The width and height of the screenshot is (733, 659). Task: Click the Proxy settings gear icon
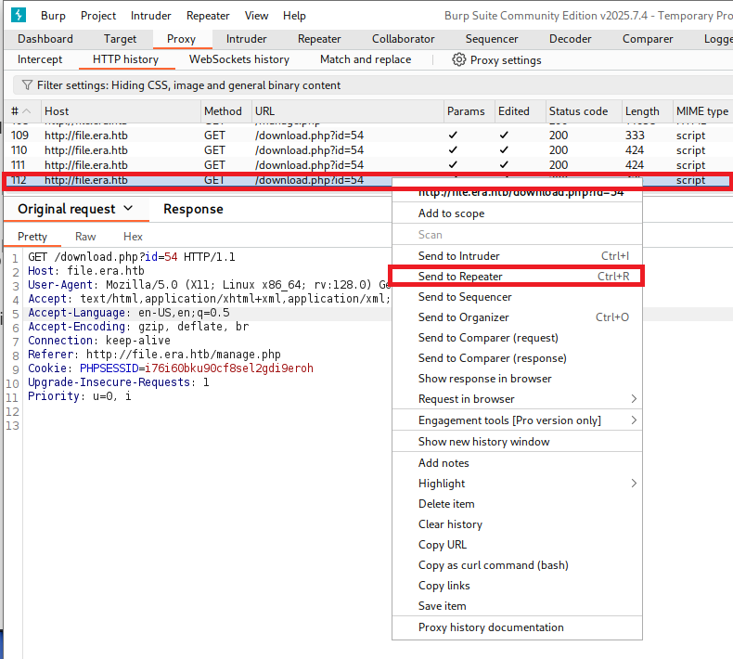pos(458,59)
